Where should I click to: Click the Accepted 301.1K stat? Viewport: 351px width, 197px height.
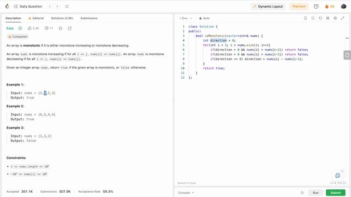[x=20, y=192]
